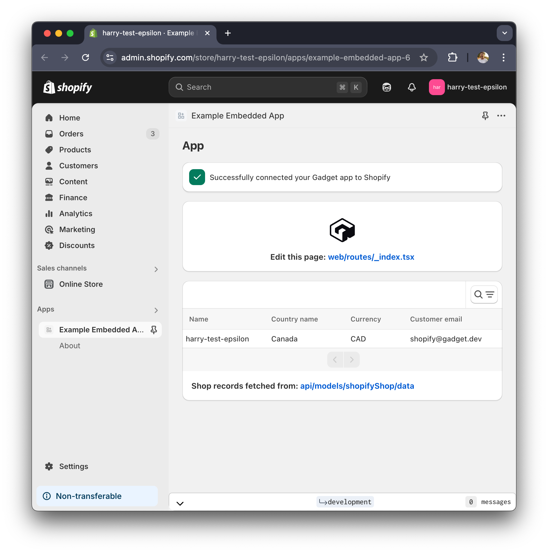548x553 pixels.
Task: Go to next page of table
Action: coord(351,360)
